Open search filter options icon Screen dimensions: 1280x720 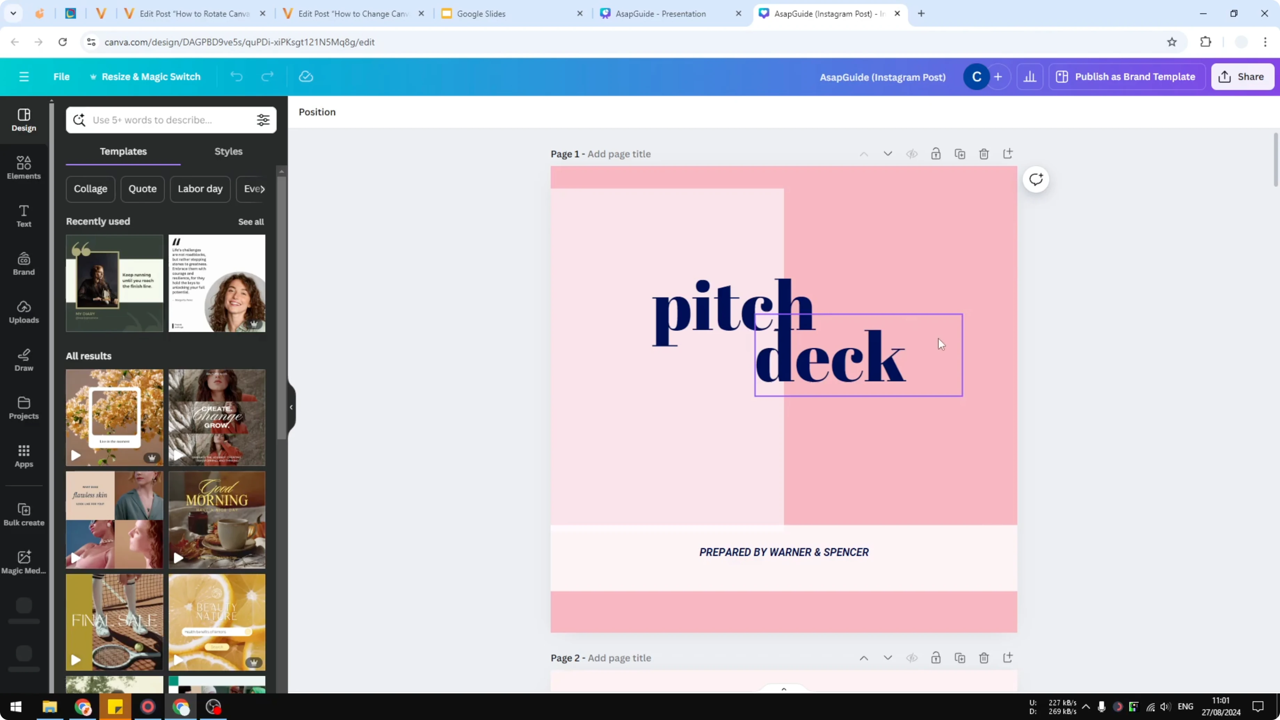pyautogui.click(x=263, y=120)
